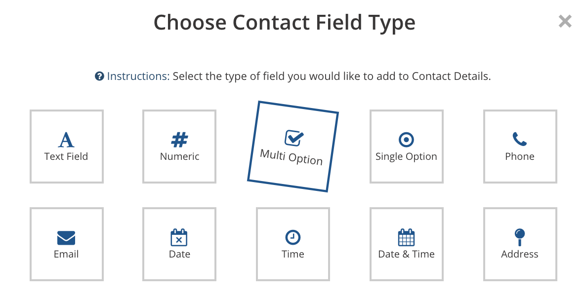Viewport: 585px width, 296px height.
Task: Click the telephone handset Phone icon
Action: click(519, 139)
